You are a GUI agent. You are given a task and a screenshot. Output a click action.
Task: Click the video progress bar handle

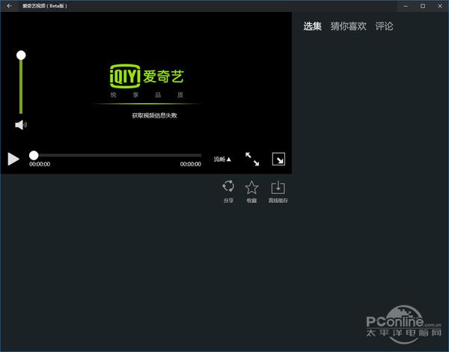coord(34,155)
